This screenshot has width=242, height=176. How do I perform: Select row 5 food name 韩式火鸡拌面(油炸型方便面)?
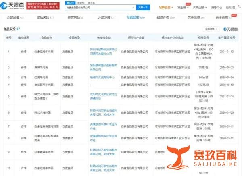point(46,96)
